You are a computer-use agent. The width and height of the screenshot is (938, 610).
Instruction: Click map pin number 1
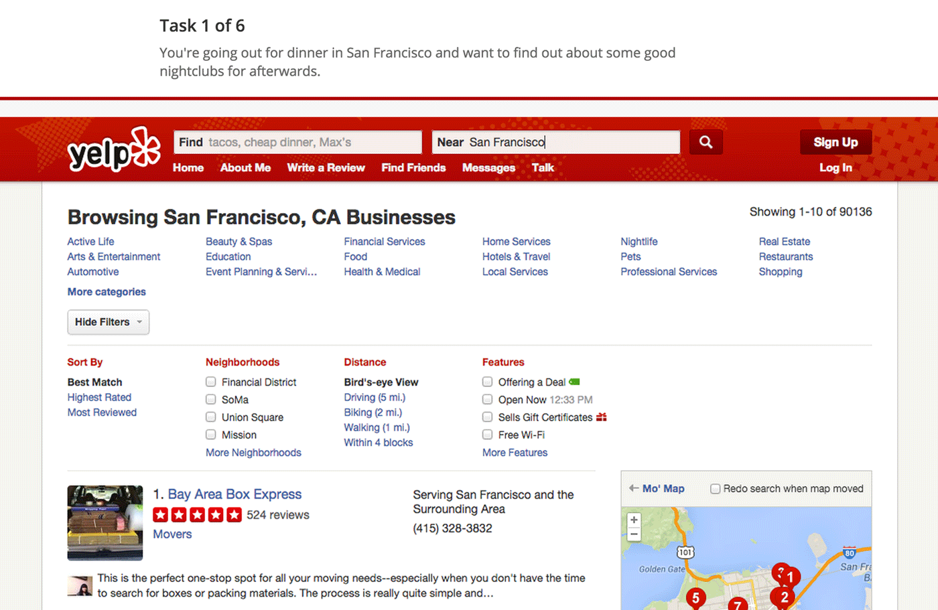pos(790,576)
